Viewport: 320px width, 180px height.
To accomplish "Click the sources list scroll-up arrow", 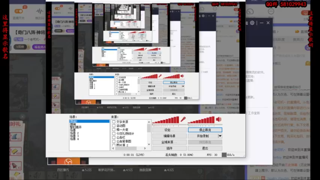I will tap(149, 122).
